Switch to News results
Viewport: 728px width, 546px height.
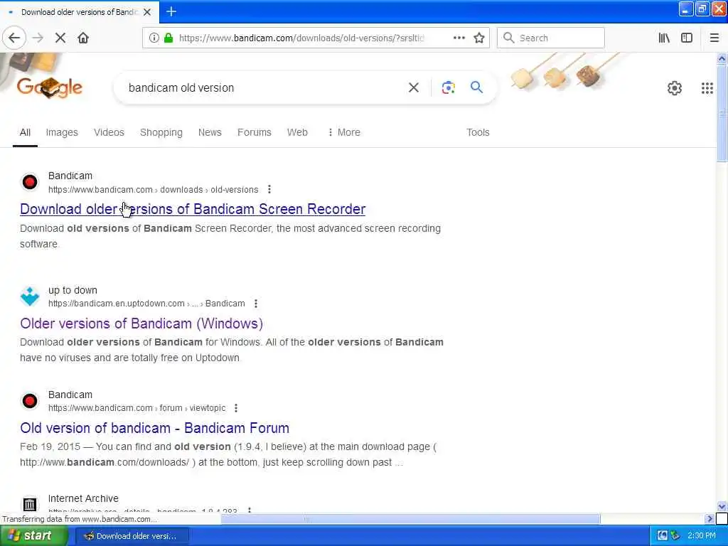(210, 133)
